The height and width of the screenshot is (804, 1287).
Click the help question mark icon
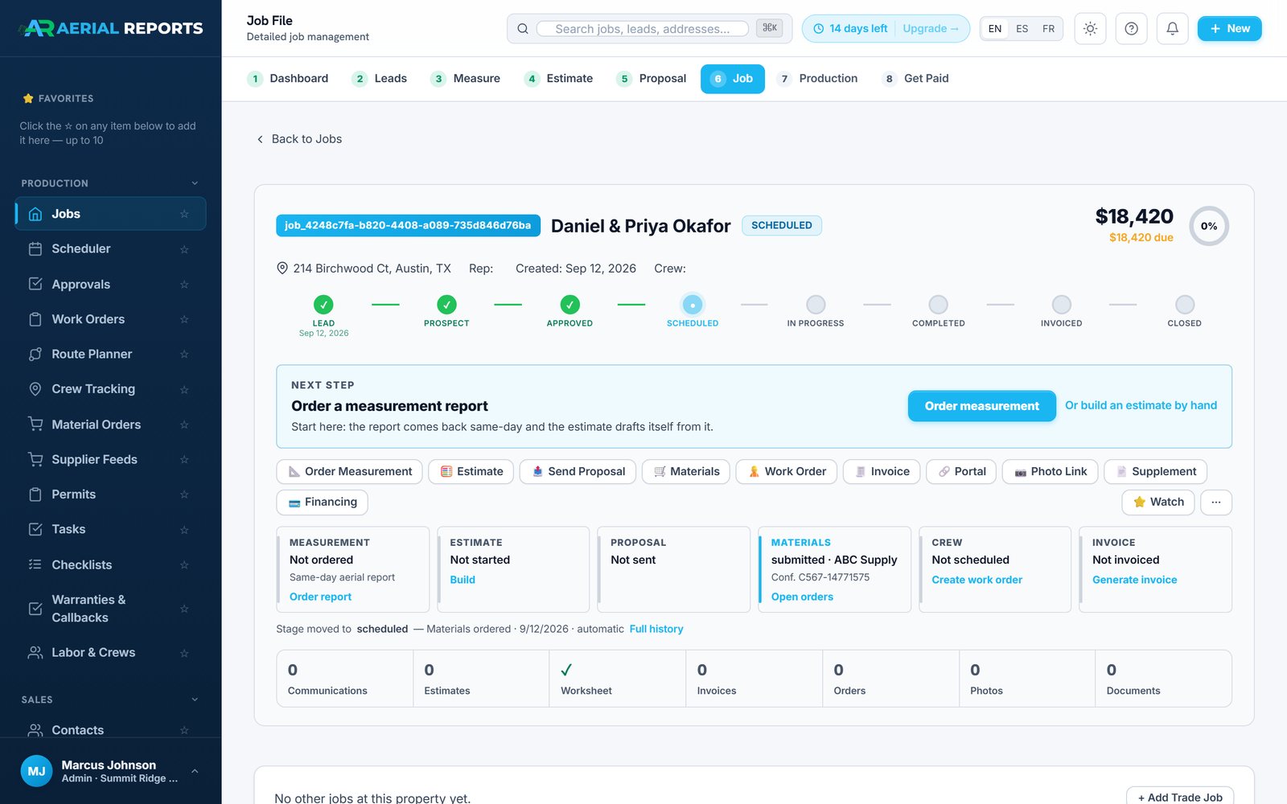point(1131,28)
